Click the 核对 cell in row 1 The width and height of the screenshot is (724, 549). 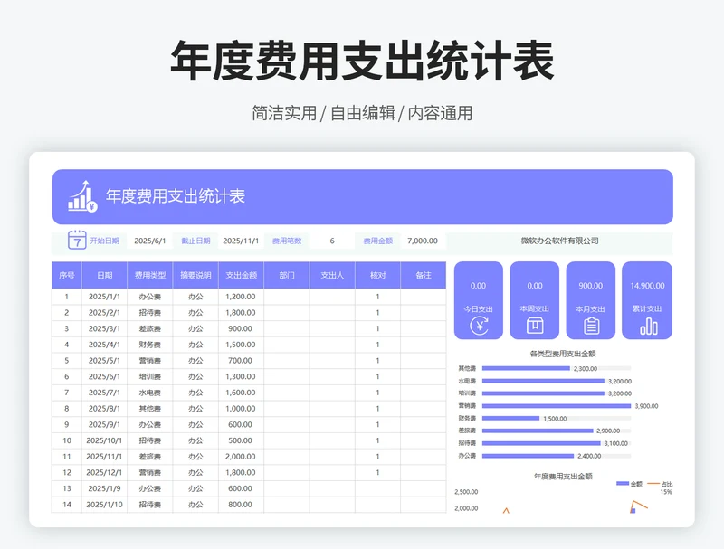[377, 297]
